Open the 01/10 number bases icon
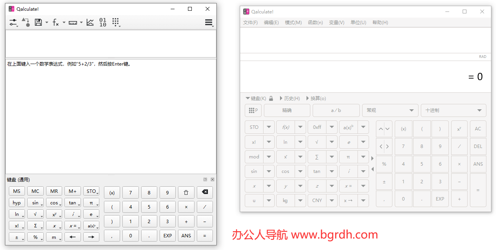 [103, 23]
